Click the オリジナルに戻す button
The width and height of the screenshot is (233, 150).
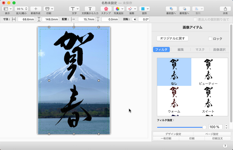[x=173, y=38]
